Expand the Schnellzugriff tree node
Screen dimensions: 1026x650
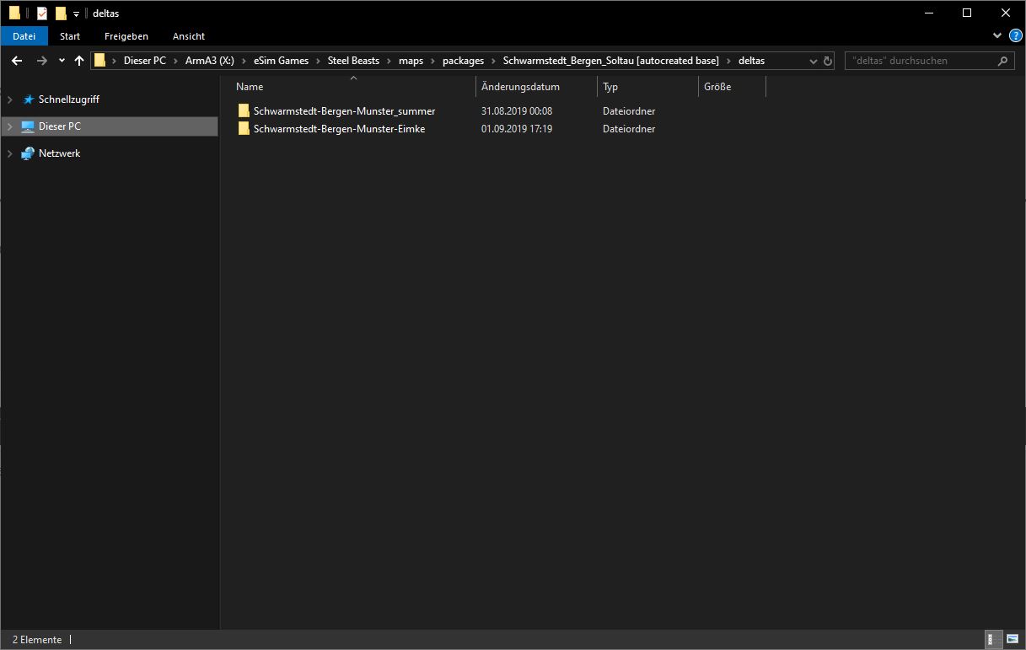(10, 99)
